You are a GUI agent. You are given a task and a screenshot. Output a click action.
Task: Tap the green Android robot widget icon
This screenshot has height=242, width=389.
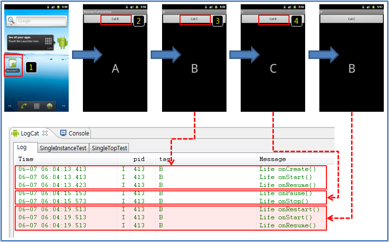pyautogui.click(x=62, y=43)
